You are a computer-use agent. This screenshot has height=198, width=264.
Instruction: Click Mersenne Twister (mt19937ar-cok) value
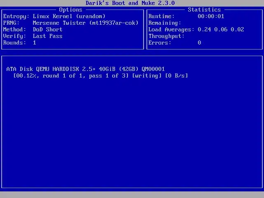point(85,23)
